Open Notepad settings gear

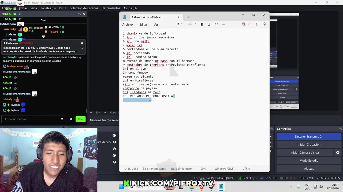[x=264, y=24]
